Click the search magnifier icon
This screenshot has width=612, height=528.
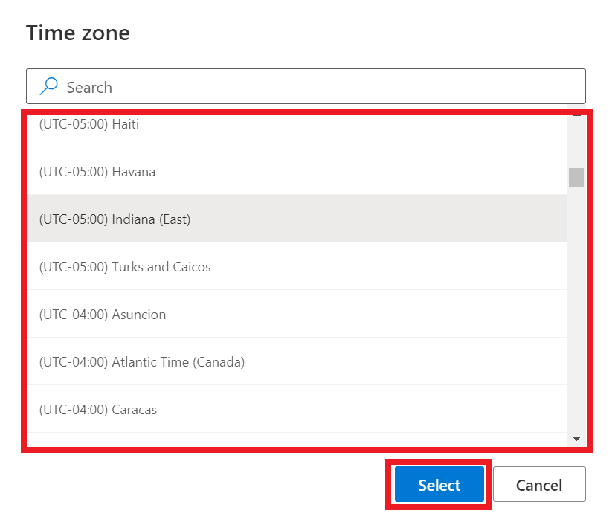[x=48, y=86]
